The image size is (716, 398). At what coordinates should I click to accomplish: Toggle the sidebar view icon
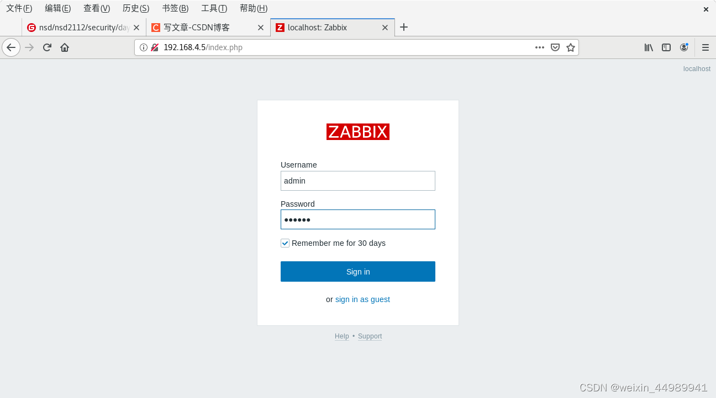coord(666,47)
